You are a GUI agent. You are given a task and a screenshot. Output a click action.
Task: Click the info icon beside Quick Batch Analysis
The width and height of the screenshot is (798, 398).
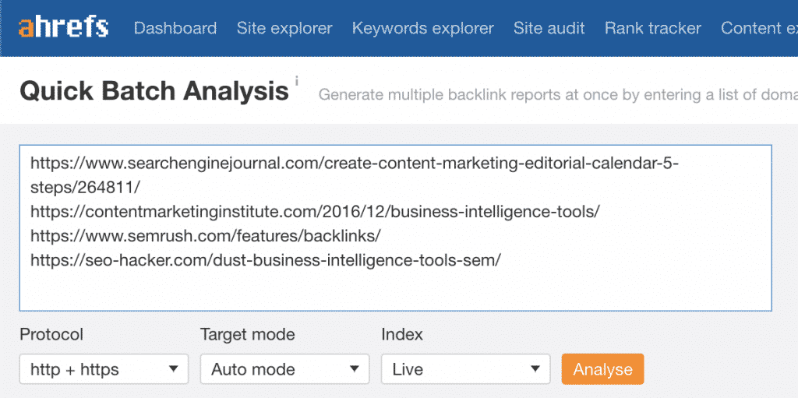[297, 81]
